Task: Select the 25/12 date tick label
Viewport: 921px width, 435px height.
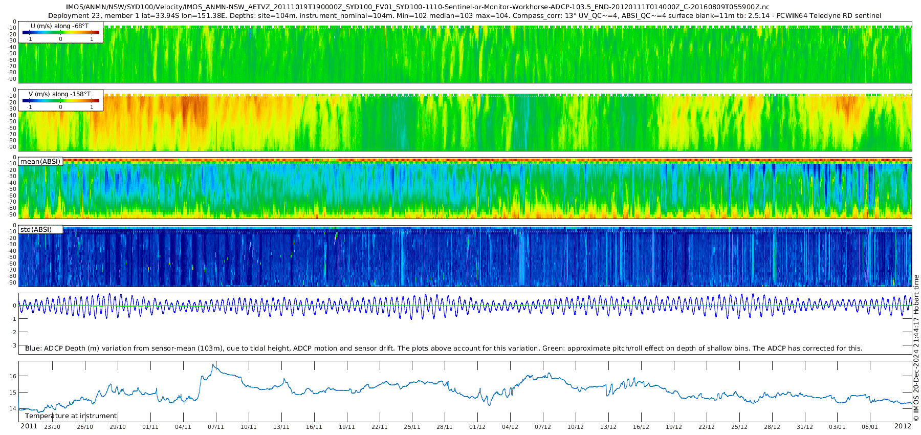Action: coord(739,427)
